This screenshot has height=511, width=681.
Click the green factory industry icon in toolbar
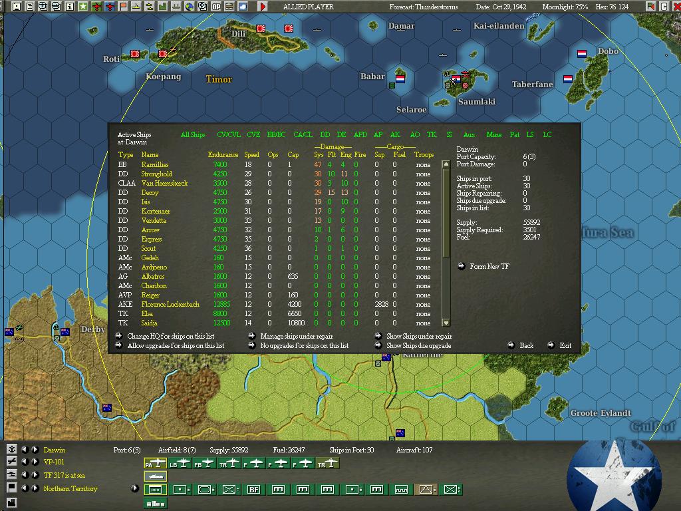point(163,7)
